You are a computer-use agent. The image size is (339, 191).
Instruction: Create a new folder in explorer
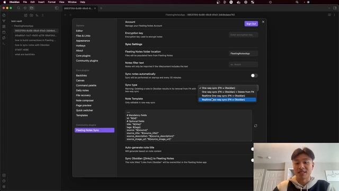point(31,15)
